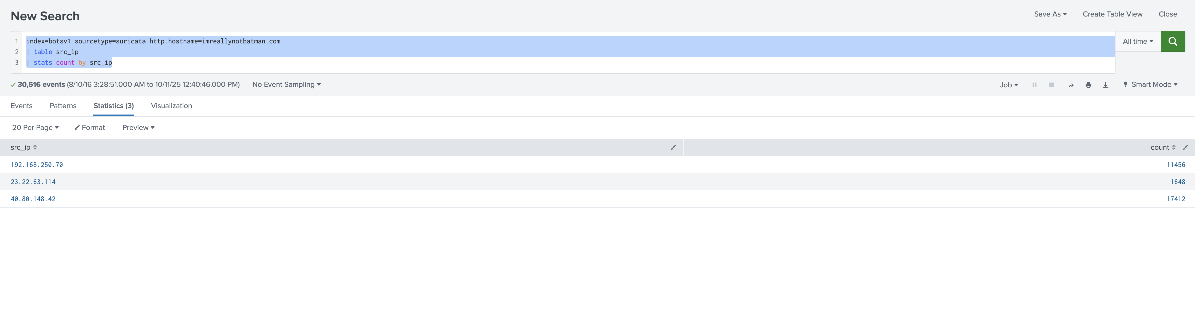Click the share job arrow icon
This screenshot has height=334, width=1195.
click(1071, 85)
